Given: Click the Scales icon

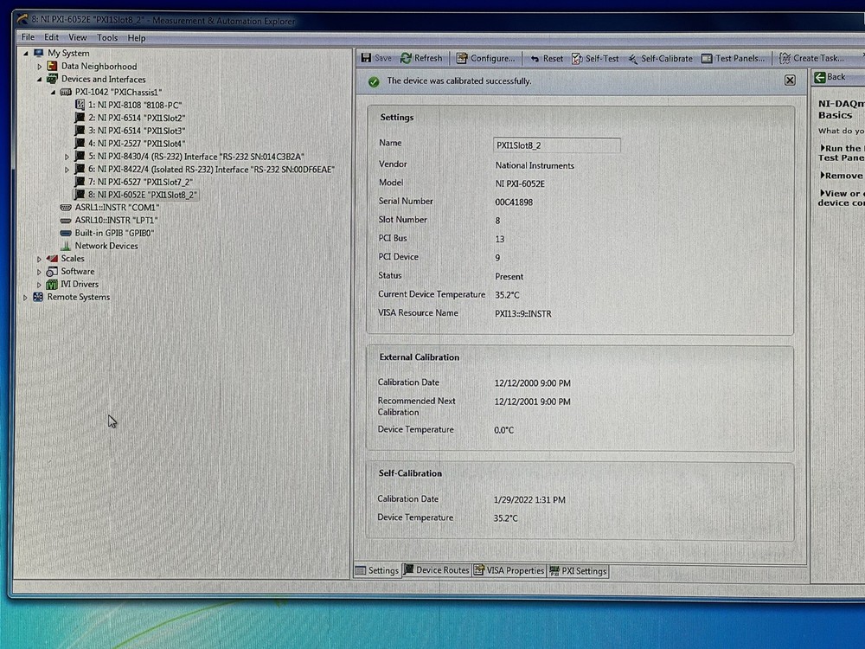Looking at the screenshot, I should (x=52, y=258).
